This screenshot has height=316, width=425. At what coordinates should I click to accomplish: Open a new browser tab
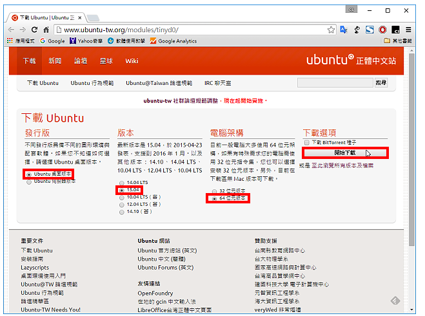click(x=93, y=18)
